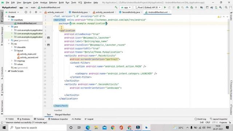
Task: Go to previous highlighted error arrow
Action: pyautogui.click(x=224, y=17)
